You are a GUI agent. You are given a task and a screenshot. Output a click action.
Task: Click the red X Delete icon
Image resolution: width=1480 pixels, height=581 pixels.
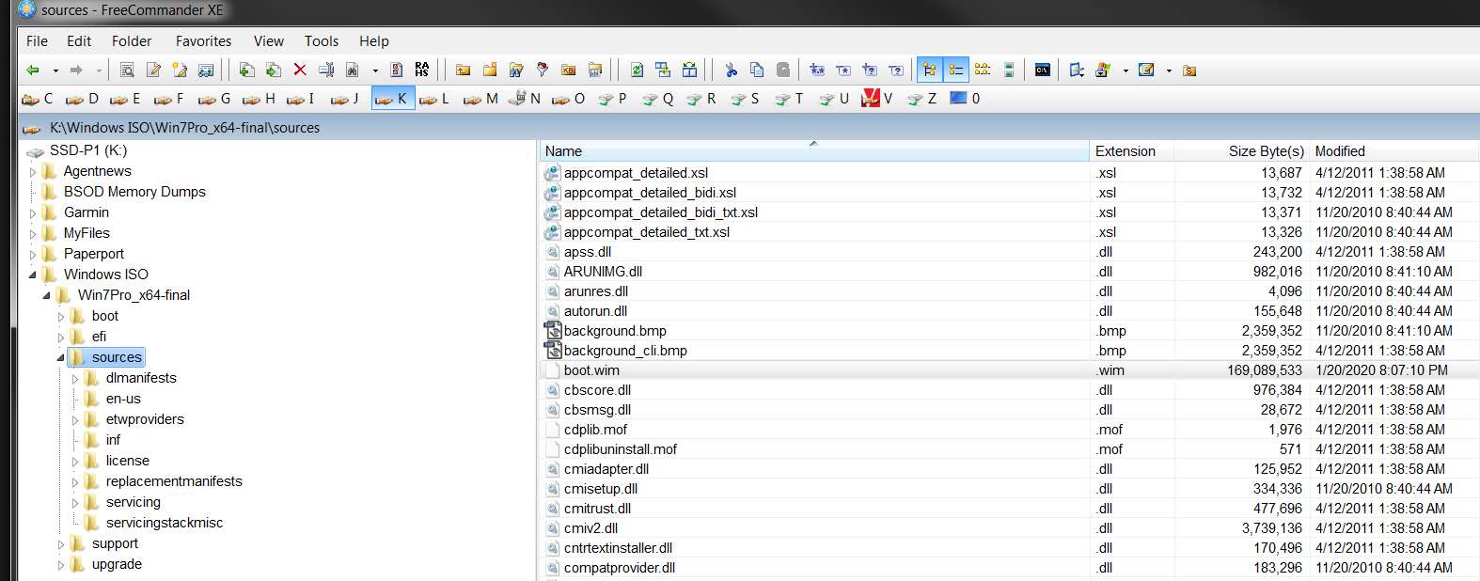pos(300,71)
